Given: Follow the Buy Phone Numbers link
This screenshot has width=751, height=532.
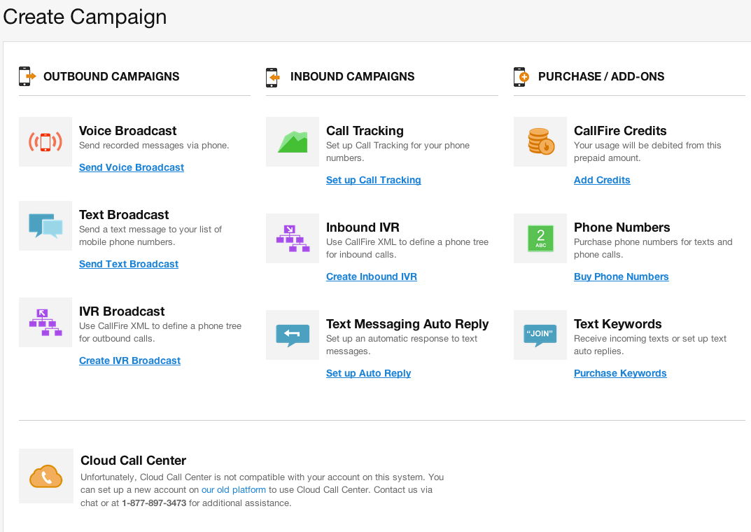Looking at the screenshot, I should tap(621, 276).
